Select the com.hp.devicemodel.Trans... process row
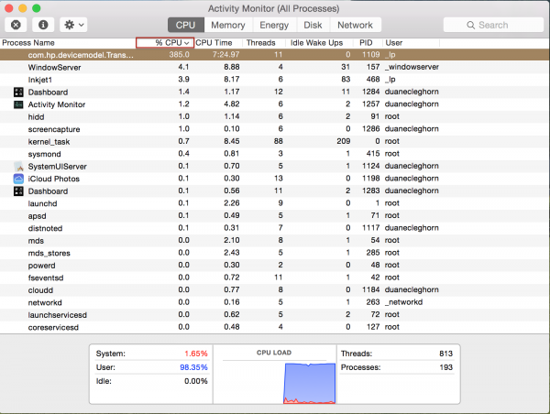The width and height of the screenshot is (550, 414). 275,55
